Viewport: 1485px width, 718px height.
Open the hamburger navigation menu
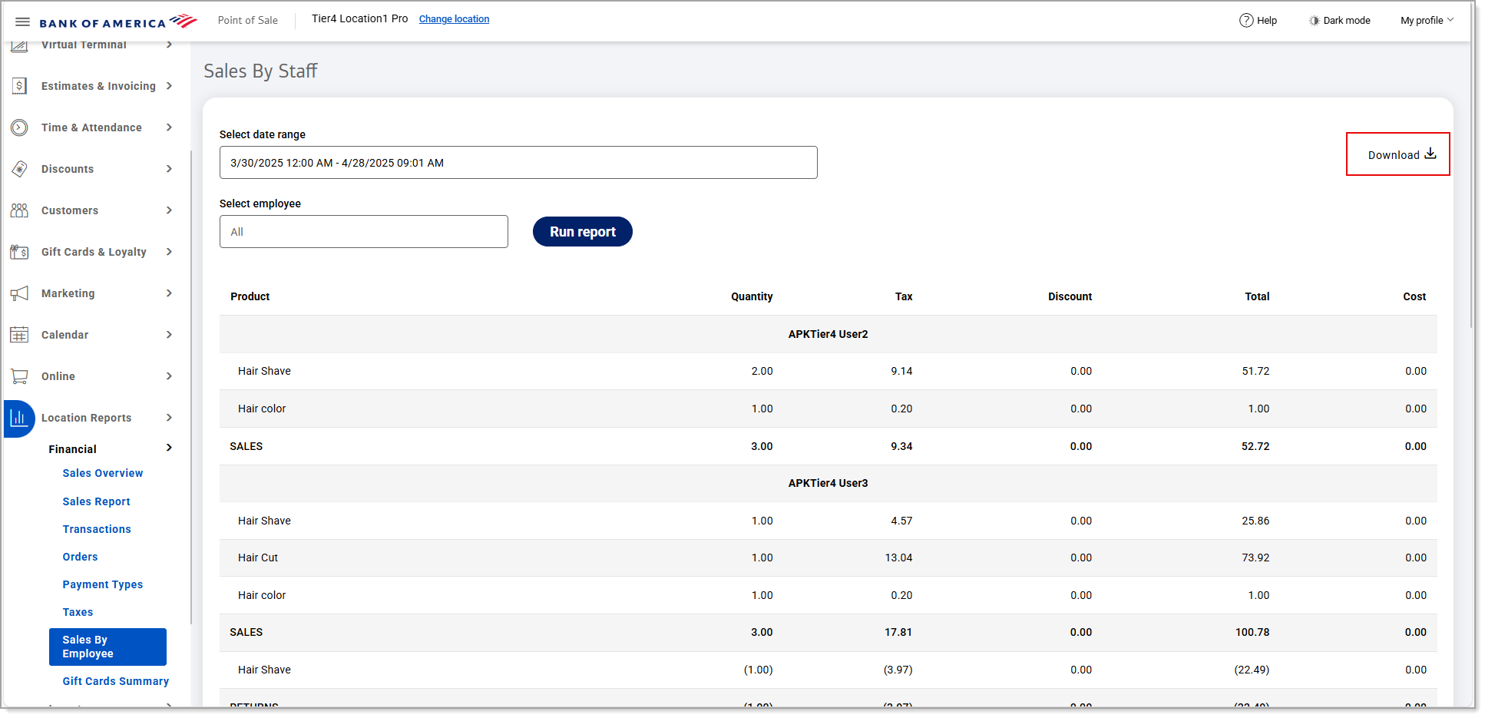point(22,22)
